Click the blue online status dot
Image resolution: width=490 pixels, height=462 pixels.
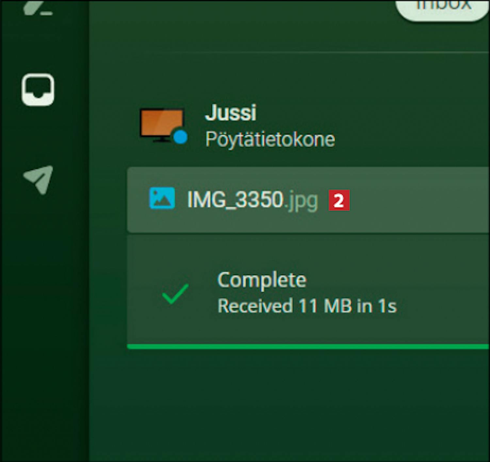tap(180, 136)
